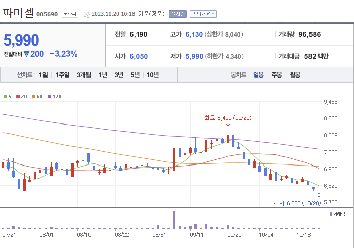This screenshot has width=354, height=248.
Task: Click the calendar clock icon beside the date
Action: (86, 15)
